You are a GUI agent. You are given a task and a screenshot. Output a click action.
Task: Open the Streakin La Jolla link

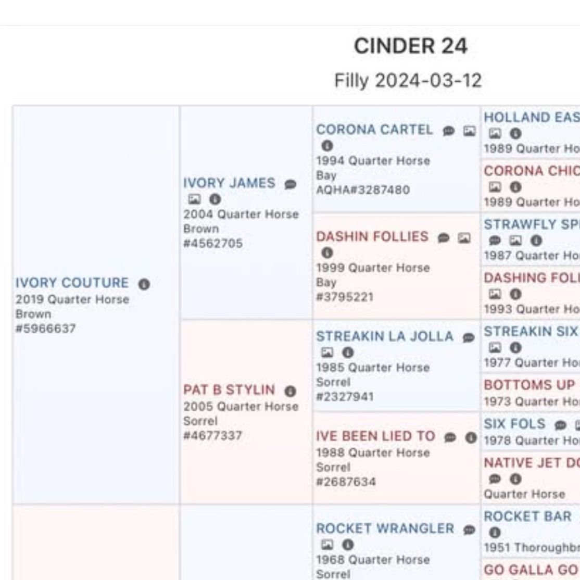(384, 336)
